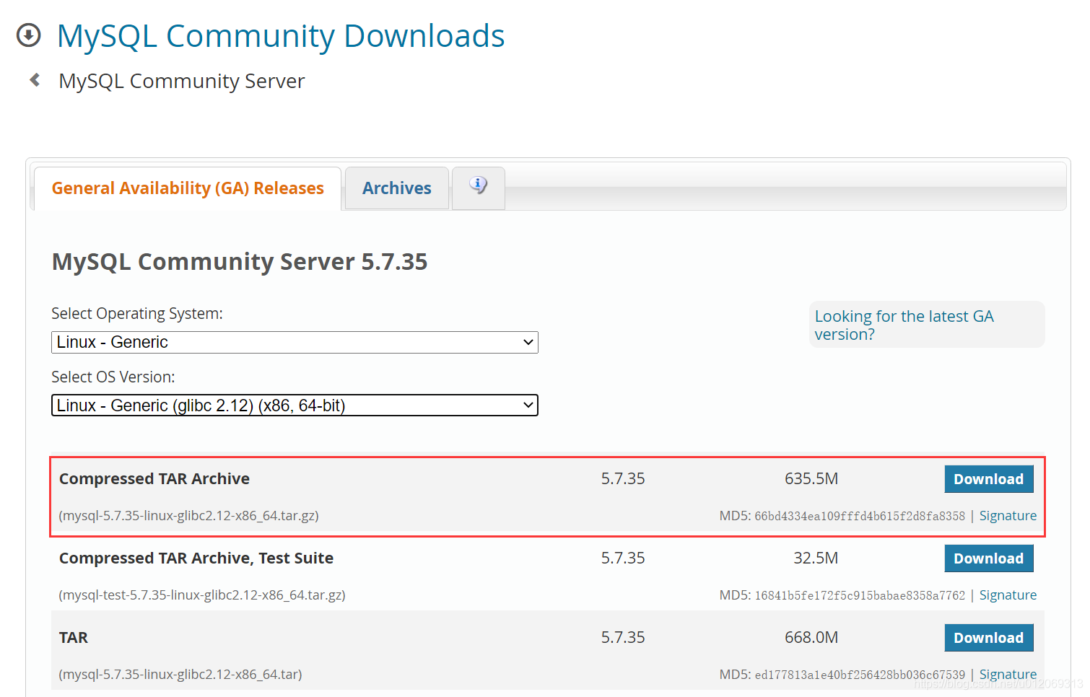Click the Select OS Version label
1090x697 pixels.
(113, 377)
